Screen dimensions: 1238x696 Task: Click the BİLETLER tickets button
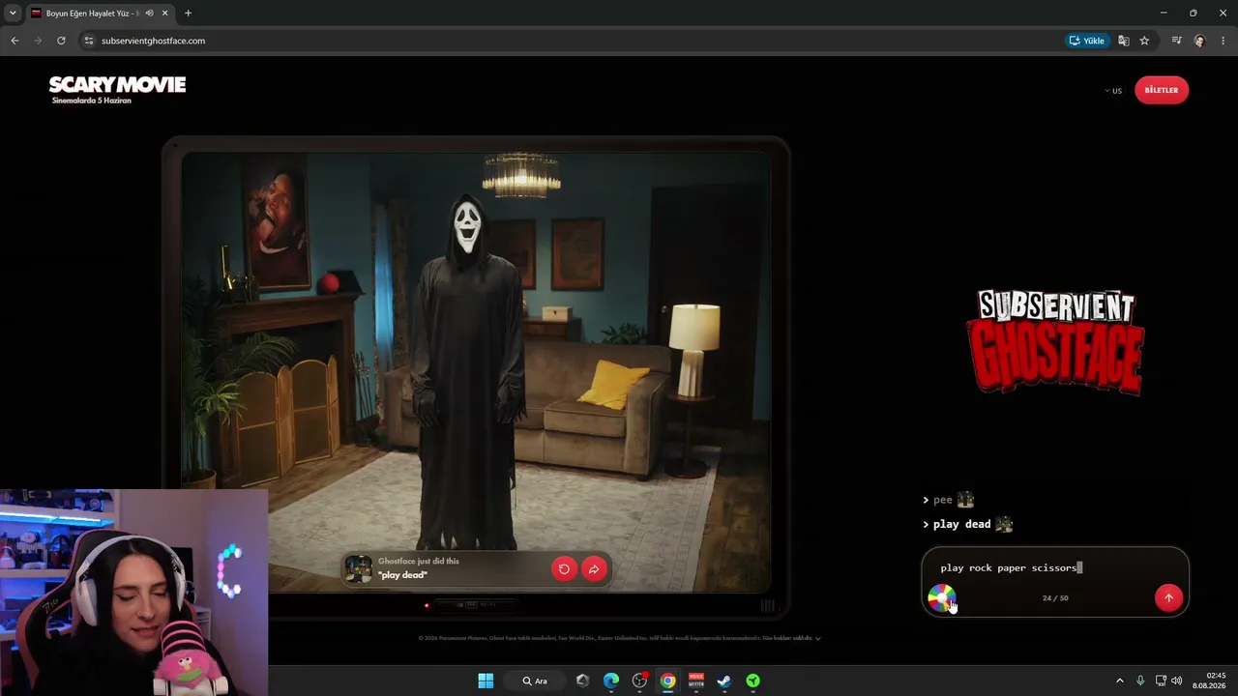[1162, 90]
